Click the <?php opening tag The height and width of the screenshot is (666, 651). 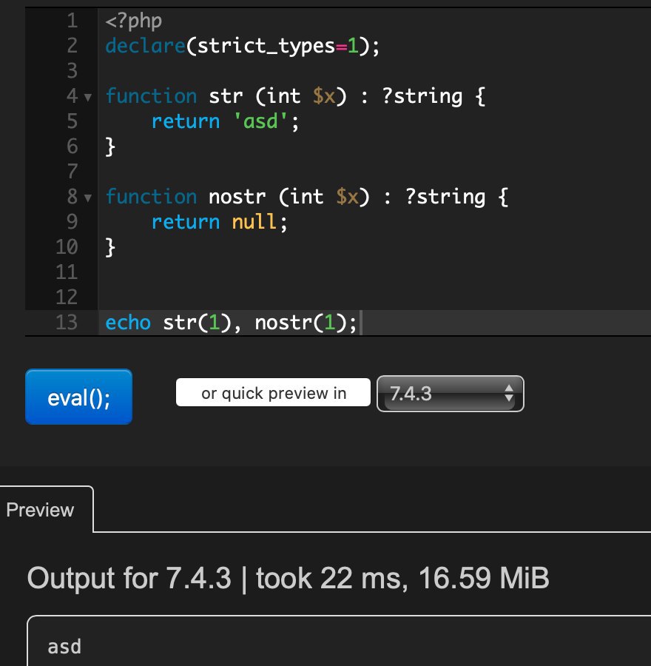tap(134, 21)
